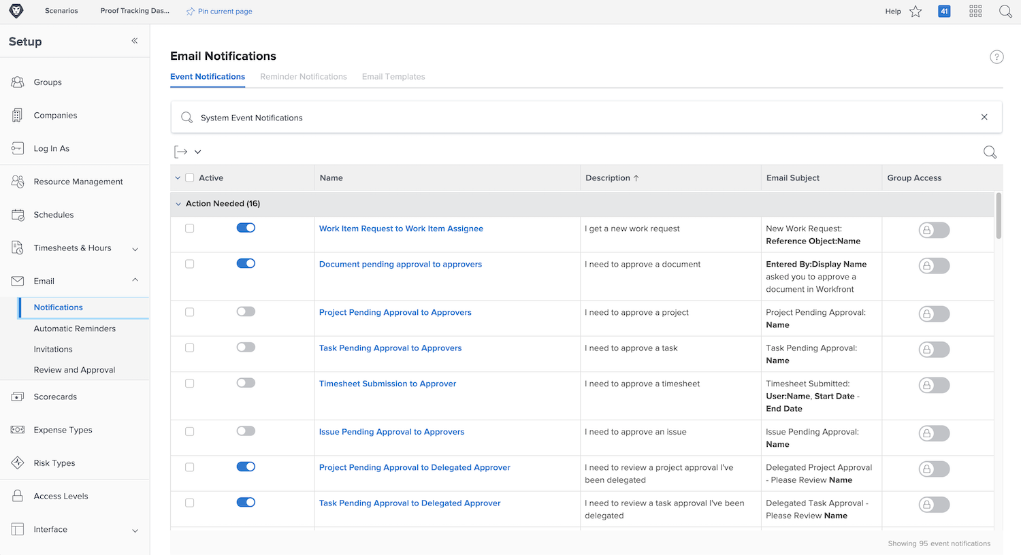Click the export icon above the table
Screen dimensions: 1021x555
coord(181,152)
